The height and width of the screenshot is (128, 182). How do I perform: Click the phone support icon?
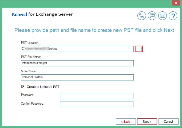pos(142,16)
